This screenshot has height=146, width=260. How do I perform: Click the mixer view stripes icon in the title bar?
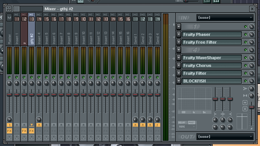[x=16, y=9]
